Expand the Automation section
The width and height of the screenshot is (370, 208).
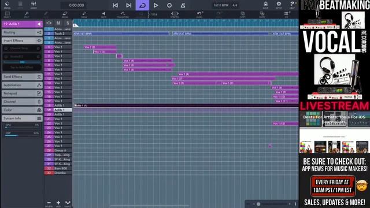[x=22, y=85]
